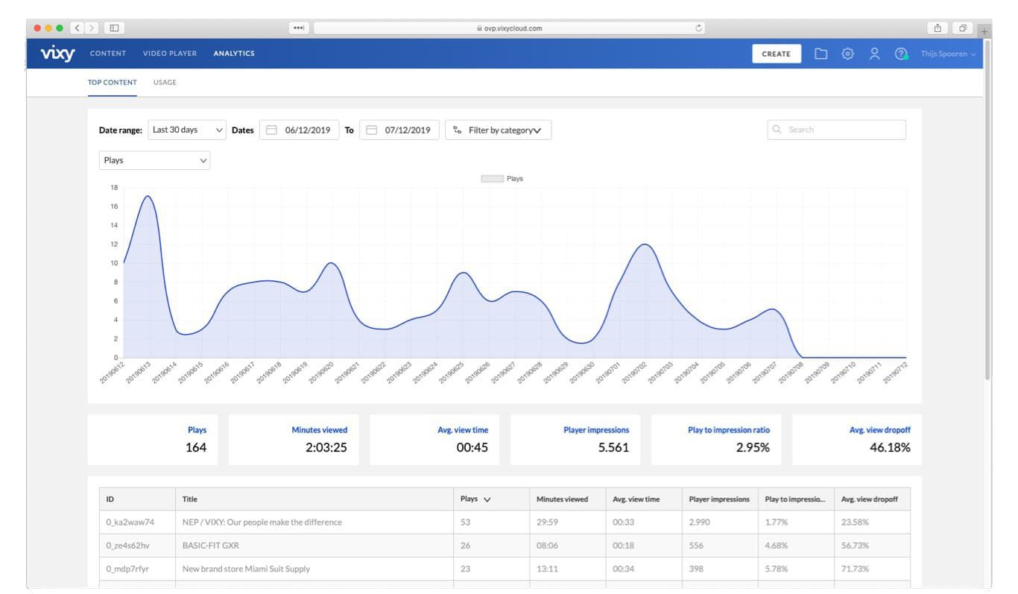
Task: Click the start date field 06/12/2019
Action: [x=300, y=130]
